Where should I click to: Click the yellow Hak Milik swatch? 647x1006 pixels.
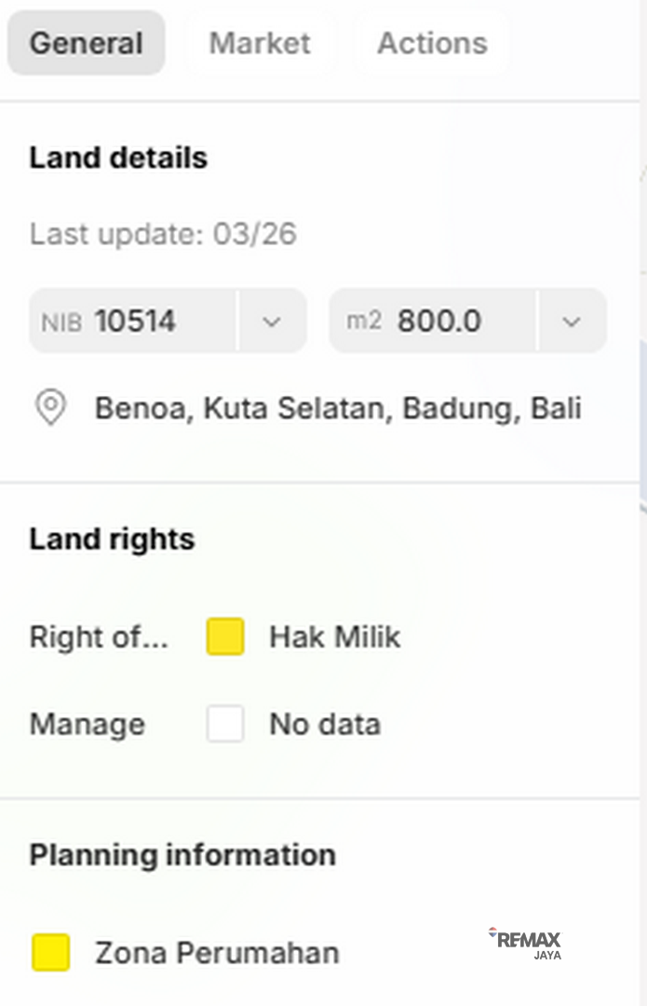click(225, 637)
